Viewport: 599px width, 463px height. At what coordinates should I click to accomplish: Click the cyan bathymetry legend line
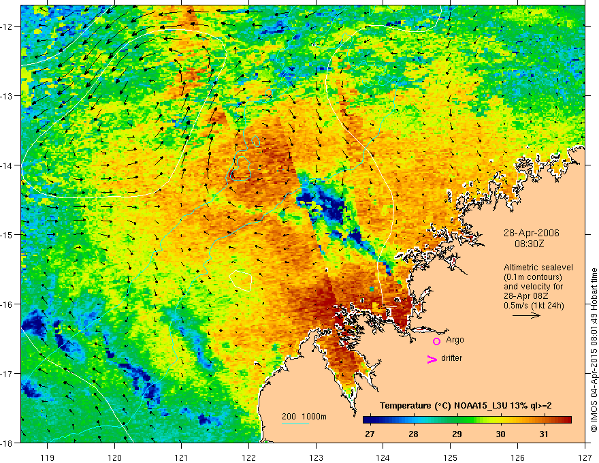coord(295,424)
